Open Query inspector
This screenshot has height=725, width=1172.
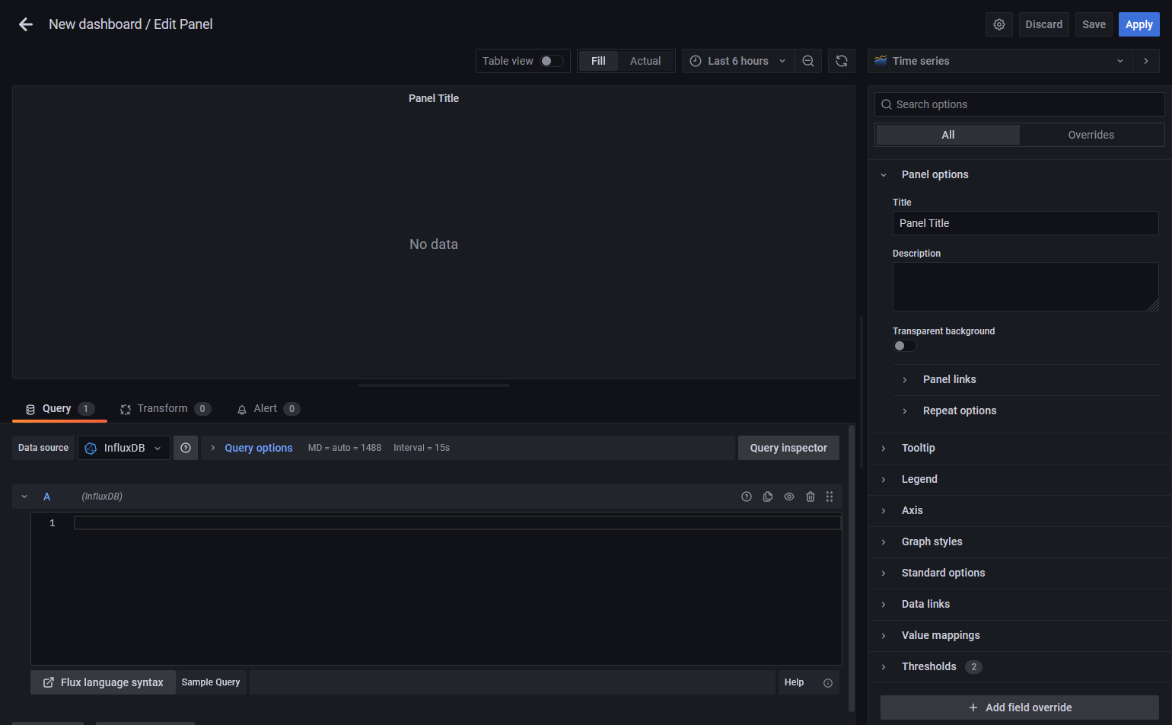(788, 448)
